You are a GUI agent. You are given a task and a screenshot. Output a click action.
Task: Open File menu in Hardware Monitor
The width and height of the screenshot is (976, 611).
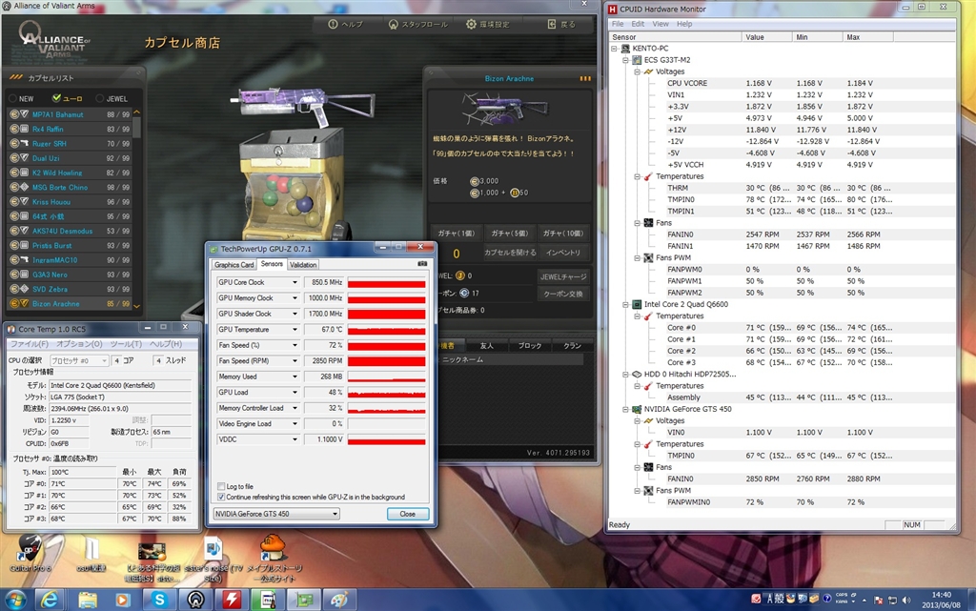coord(618,24)
